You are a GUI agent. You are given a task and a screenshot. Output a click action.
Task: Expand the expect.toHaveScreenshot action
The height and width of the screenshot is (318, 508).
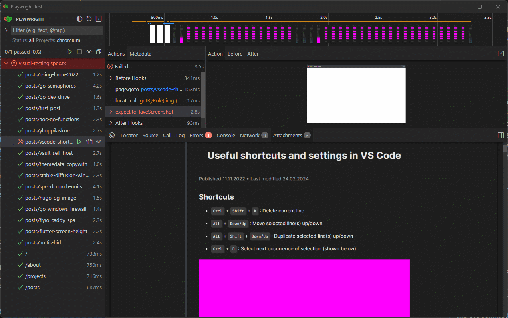(111, 112)
